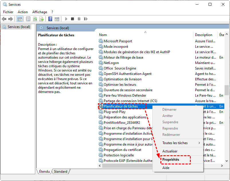Click the vertical scrollbar thumb
Screen dimensions: 230x181
[x=227, y=90]
